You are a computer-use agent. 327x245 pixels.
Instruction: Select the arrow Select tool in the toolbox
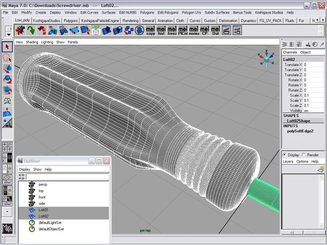pyautogui.click(x=7, y=47)
